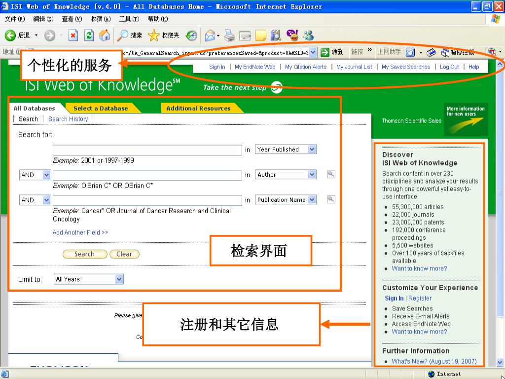This screenshot has height=379, width=505.
Task: Stop page loading with red X icon
Action: point(73,35)
